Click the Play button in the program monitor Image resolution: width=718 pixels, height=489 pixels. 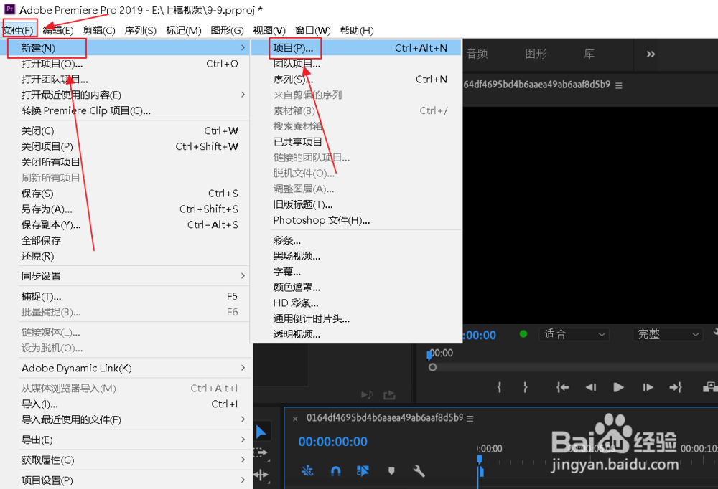click(x=618, y=387)
